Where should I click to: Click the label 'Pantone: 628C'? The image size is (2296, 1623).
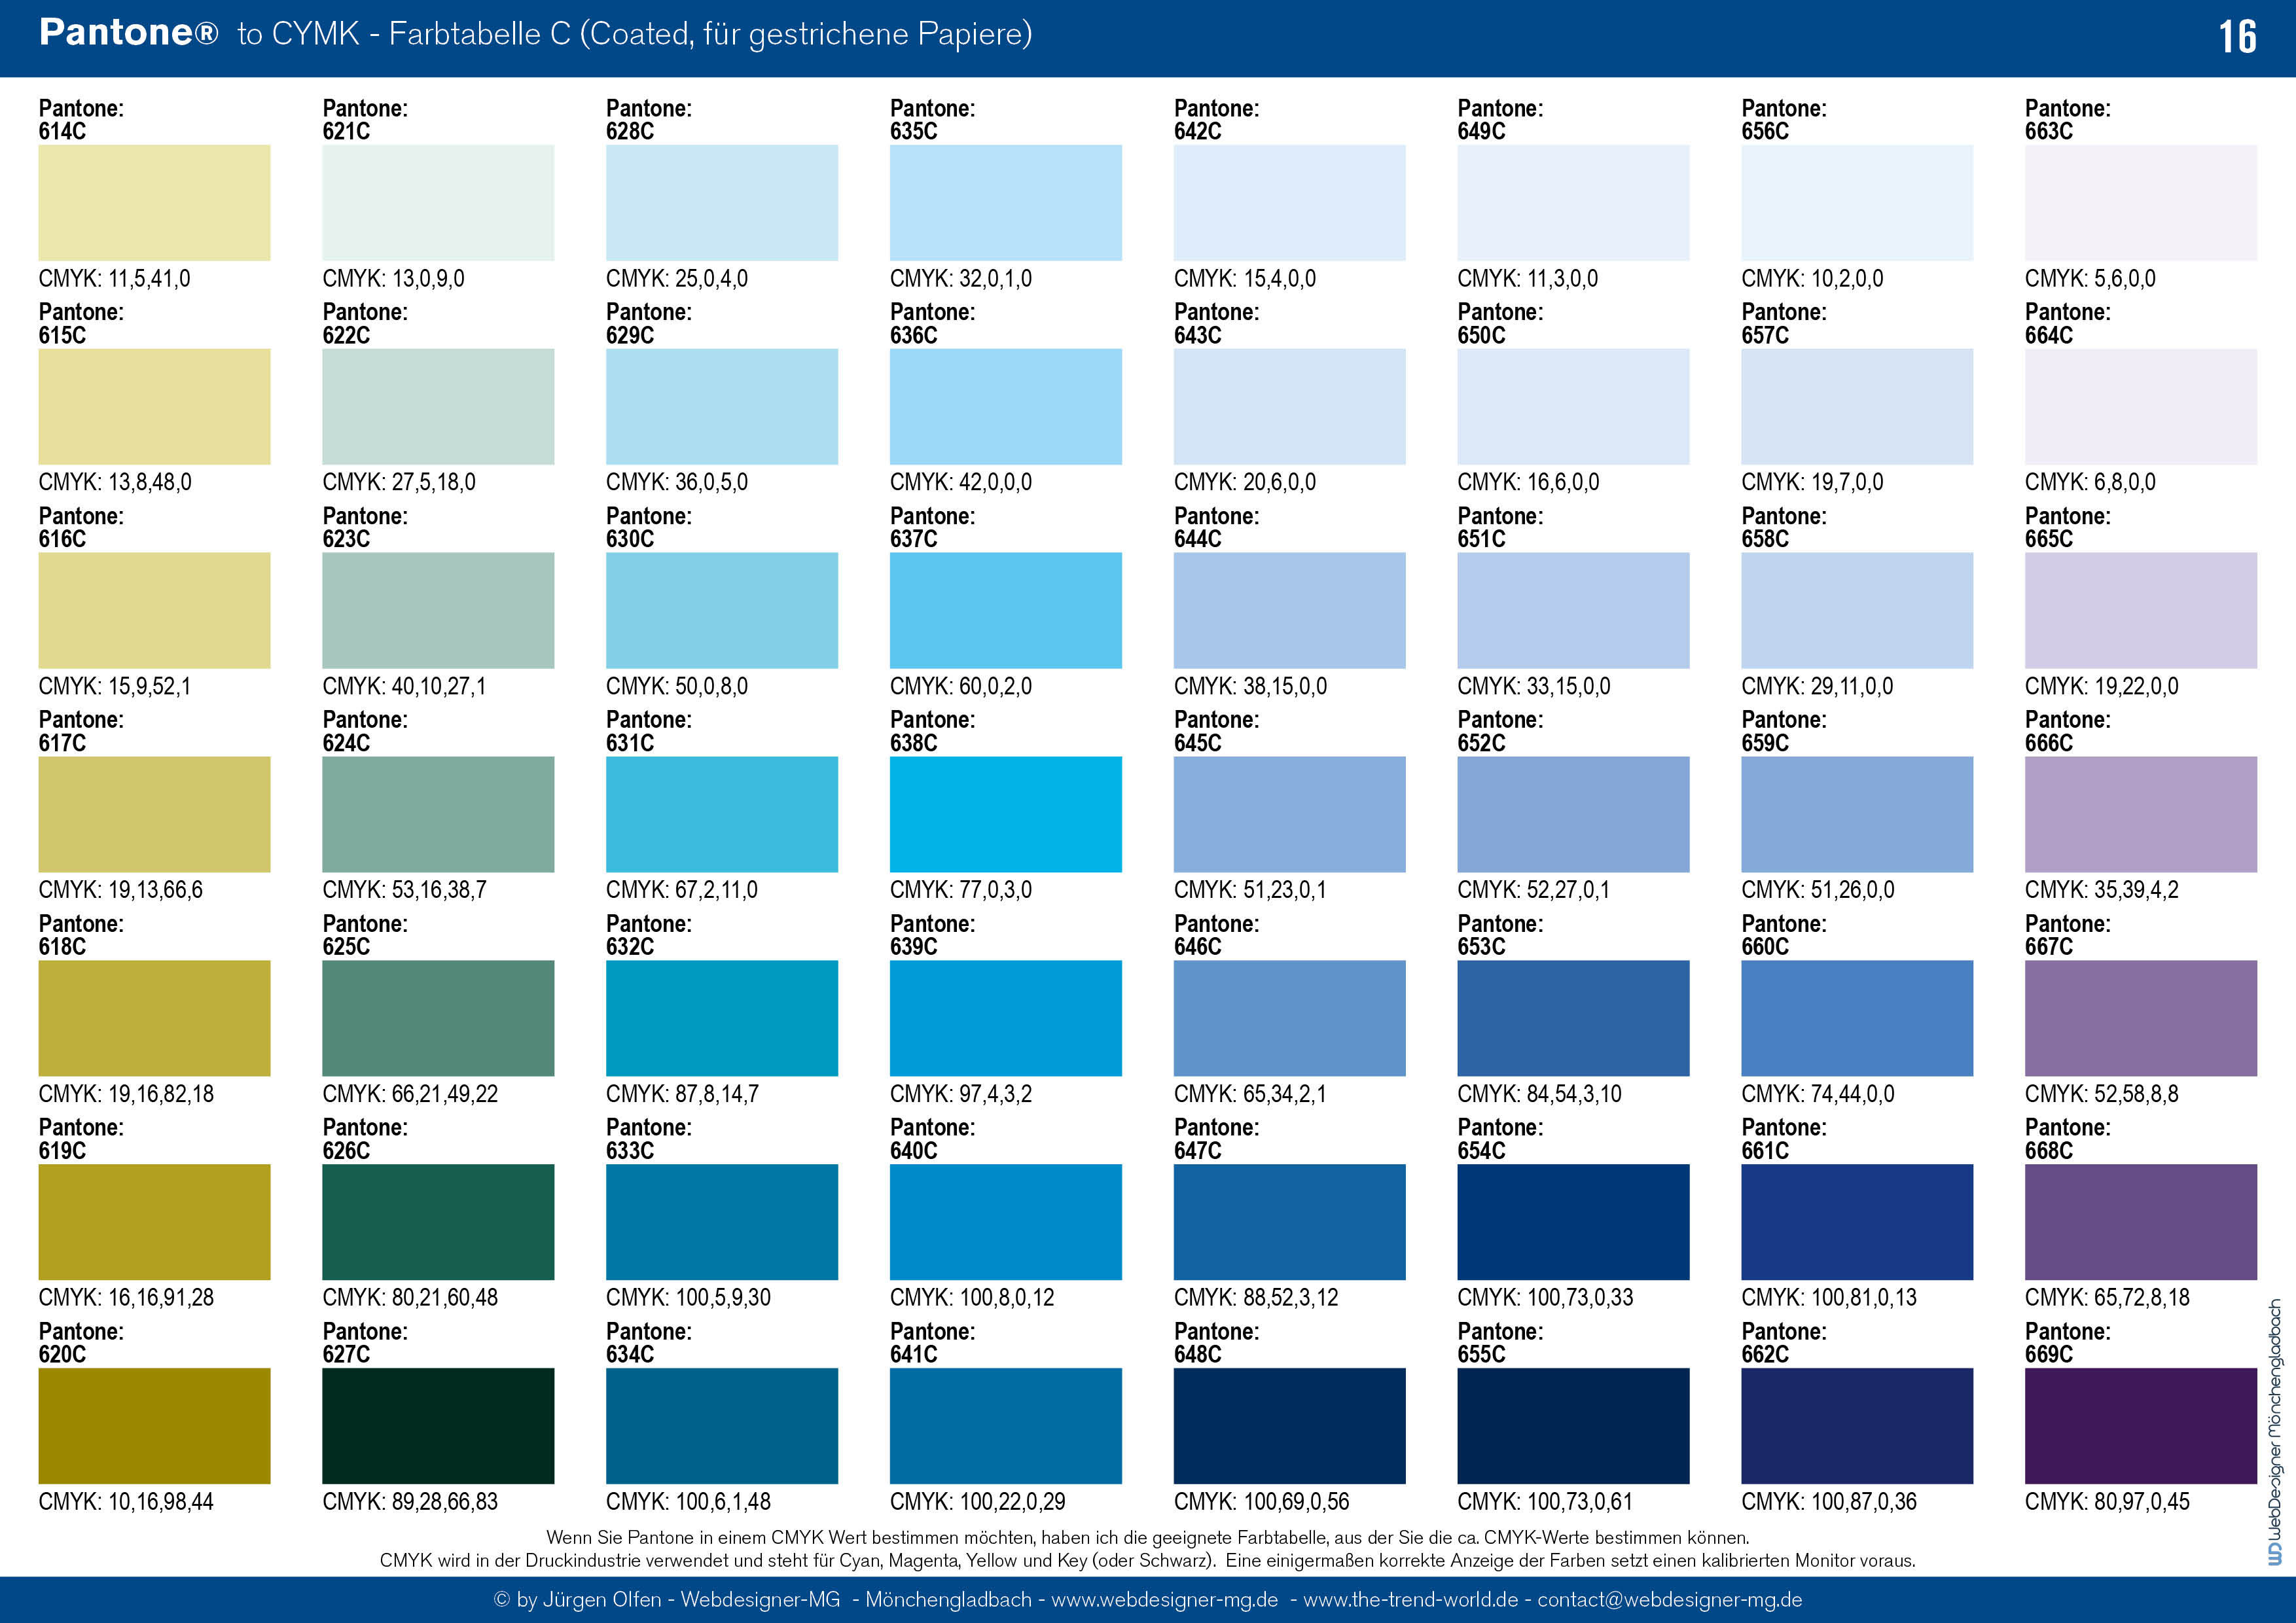click(x=649, y=120)
